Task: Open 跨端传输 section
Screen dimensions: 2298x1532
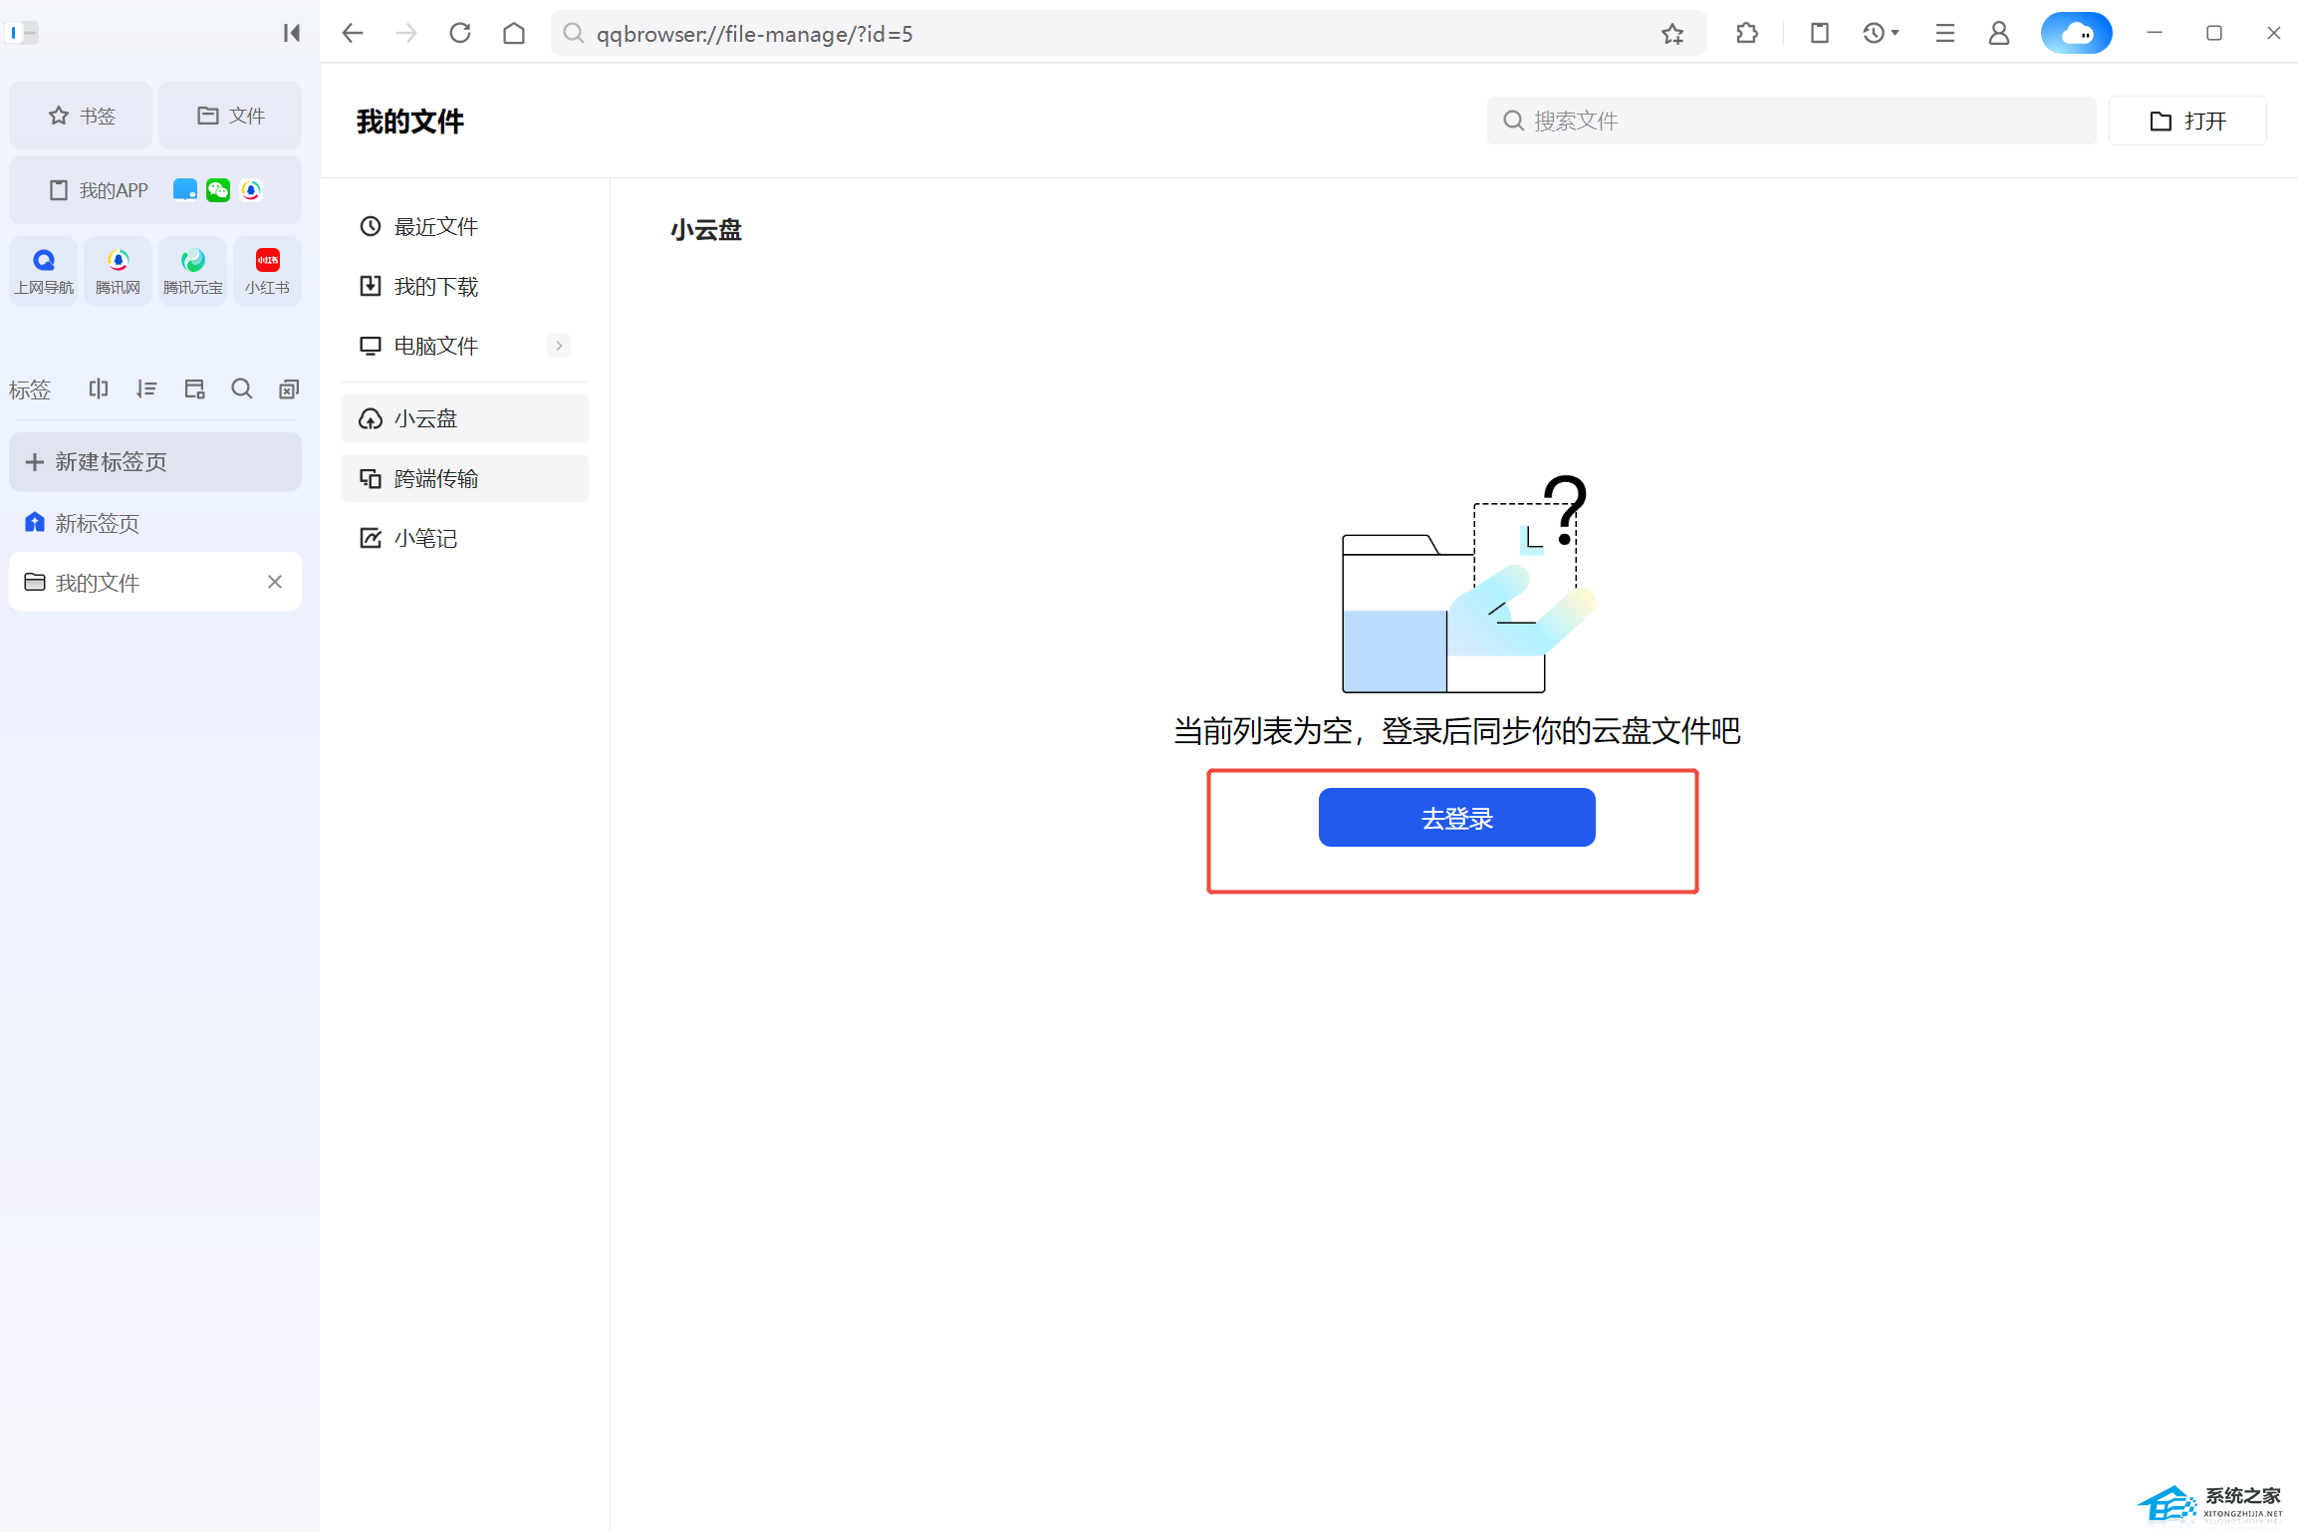Action: tap(464, 479)
